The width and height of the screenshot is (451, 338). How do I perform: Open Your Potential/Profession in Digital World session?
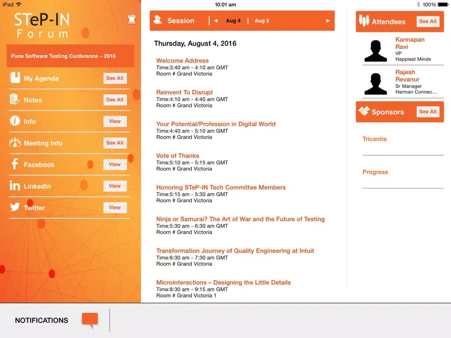pyautogui.click(x=216, y=124)
